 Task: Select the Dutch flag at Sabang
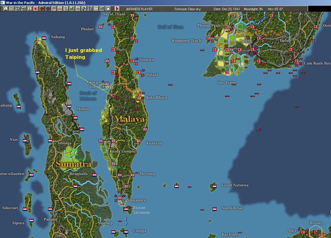44,38
